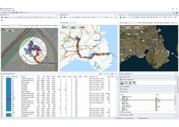Toggle the UMTS data source checkbox

point(123,100)
